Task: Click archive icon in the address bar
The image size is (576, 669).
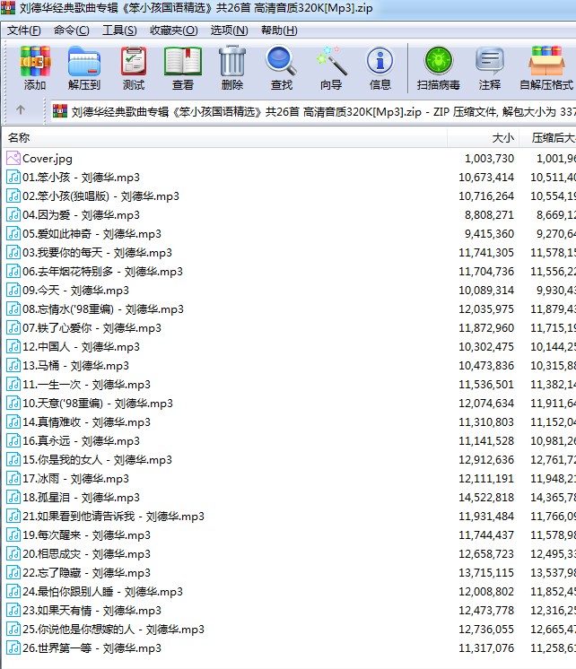Action: coord(60,111)
